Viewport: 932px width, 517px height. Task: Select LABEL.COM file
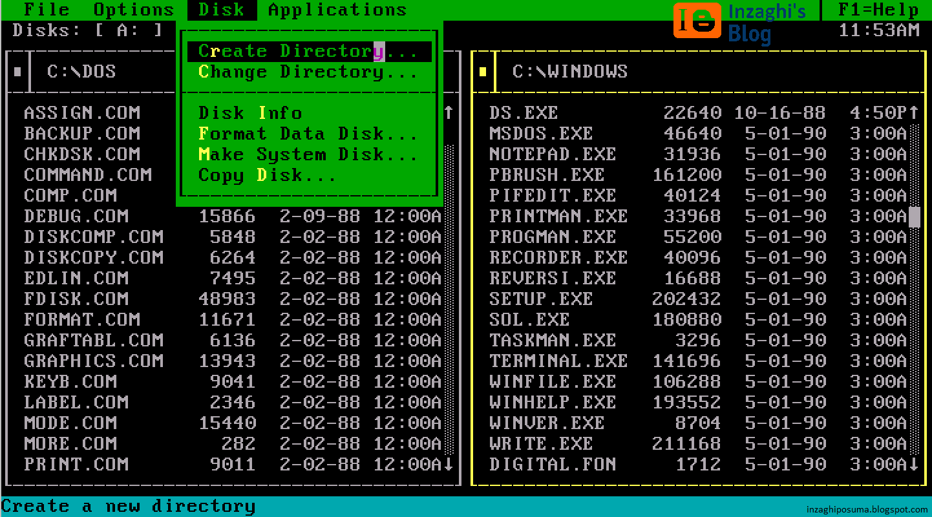pos(233,402)
